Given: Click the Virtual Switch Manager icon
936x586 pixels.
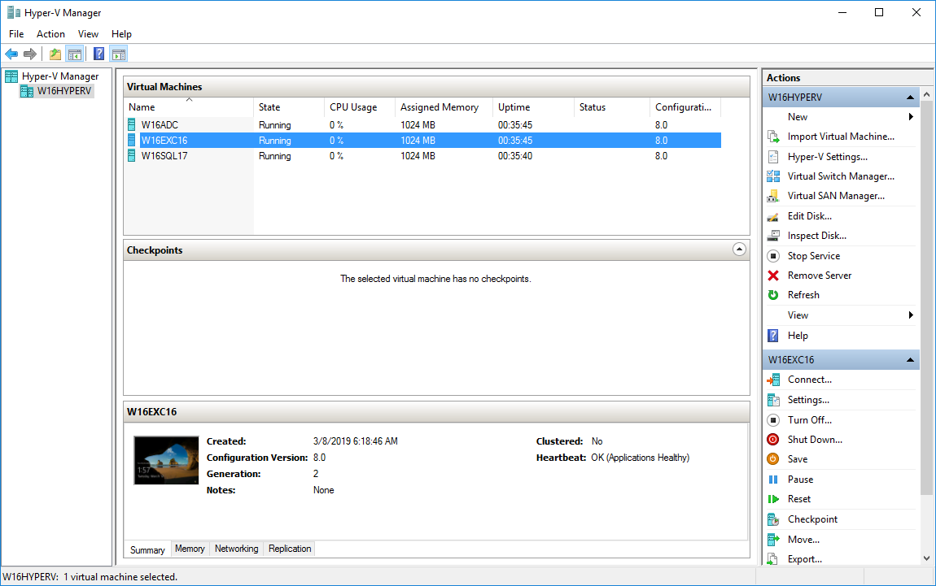Looking at the screenshot, I should (773, 176).
